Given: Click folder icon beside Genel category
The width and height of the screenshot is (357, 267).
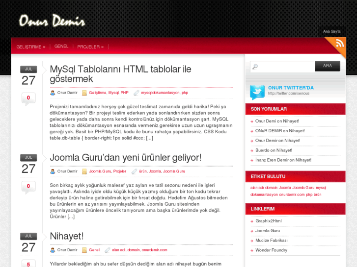Looking at the screenshot, I should [x=84, y=250].
